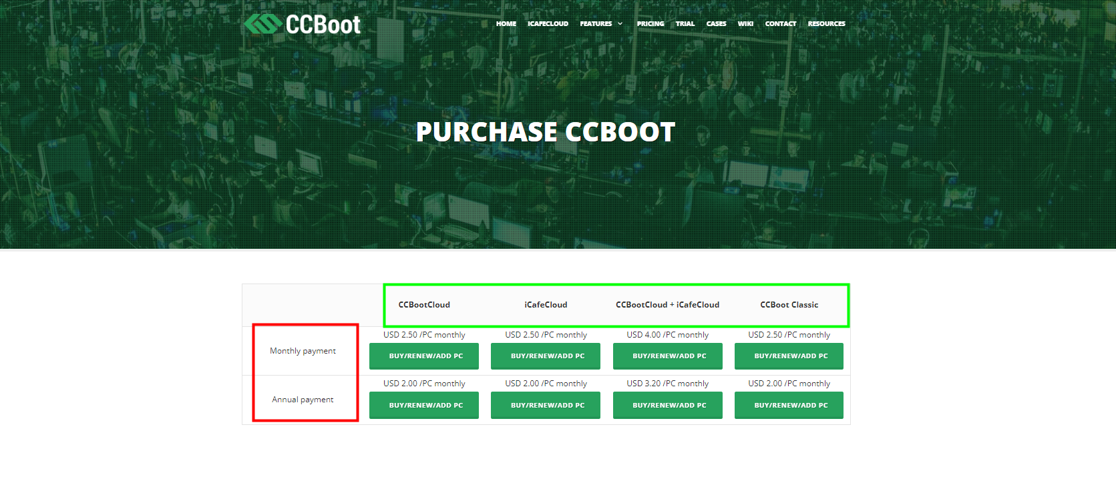Click CCBoot Classic's USD 2.00 annual price
The image size is (1116, 479).
(x=789, y=384)
